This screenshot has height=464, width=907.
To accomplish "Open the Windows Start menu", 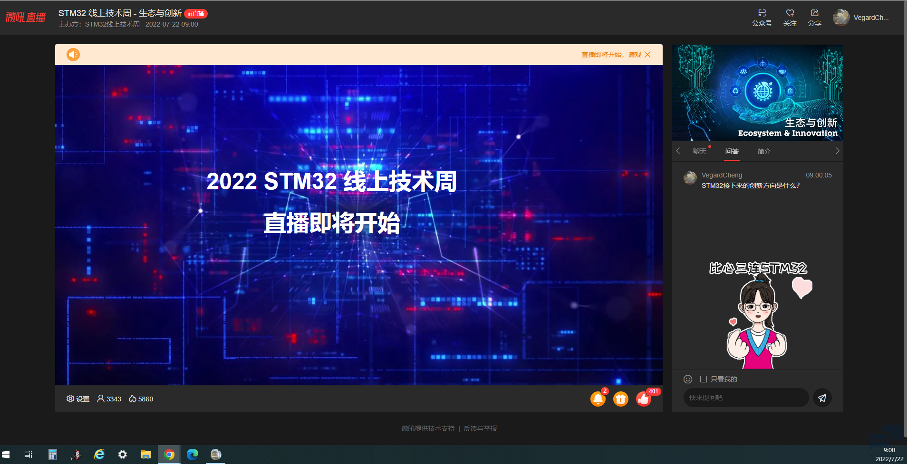I will tap(6, 455).
